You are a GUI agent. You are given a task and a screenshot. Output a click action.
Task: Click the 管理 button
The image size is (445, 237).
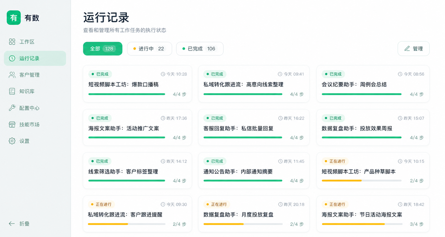coord(413,49)
